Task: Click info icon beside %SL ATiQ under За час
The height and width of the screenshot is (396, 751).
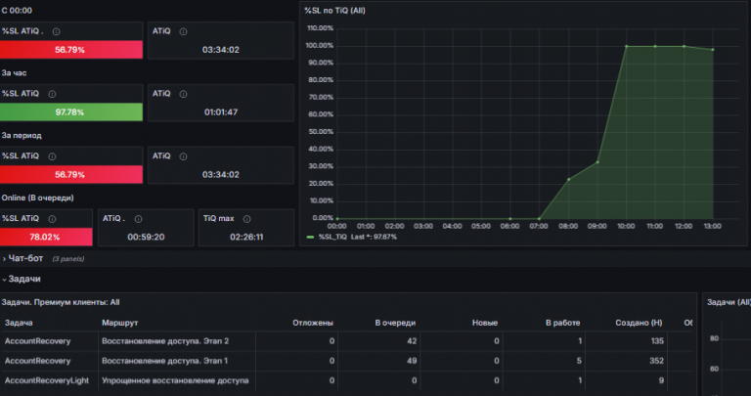Action: tap(52, 94)
